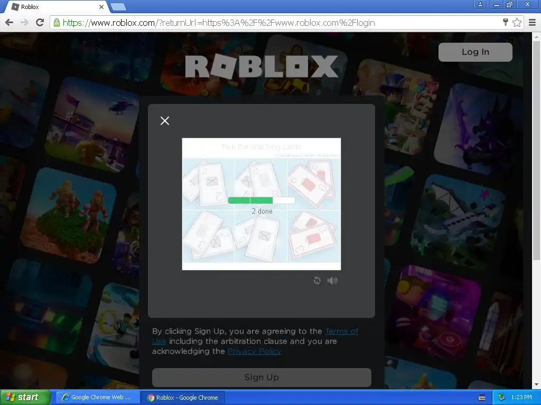Screen dimensions: 541x405
Task: Click the system tray icon next to the clock
Action: click(x=502, y=398)
